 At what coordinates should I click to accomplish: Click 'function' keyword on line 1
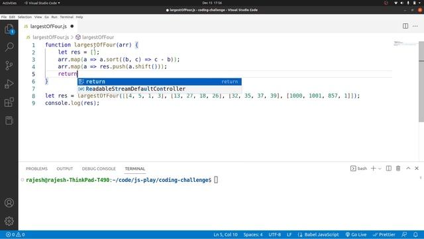58,44
